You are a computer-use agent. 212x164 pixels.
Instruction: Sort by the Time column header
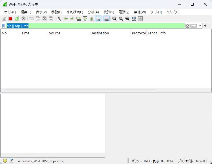pyautogui.click(x=34, y=33)
